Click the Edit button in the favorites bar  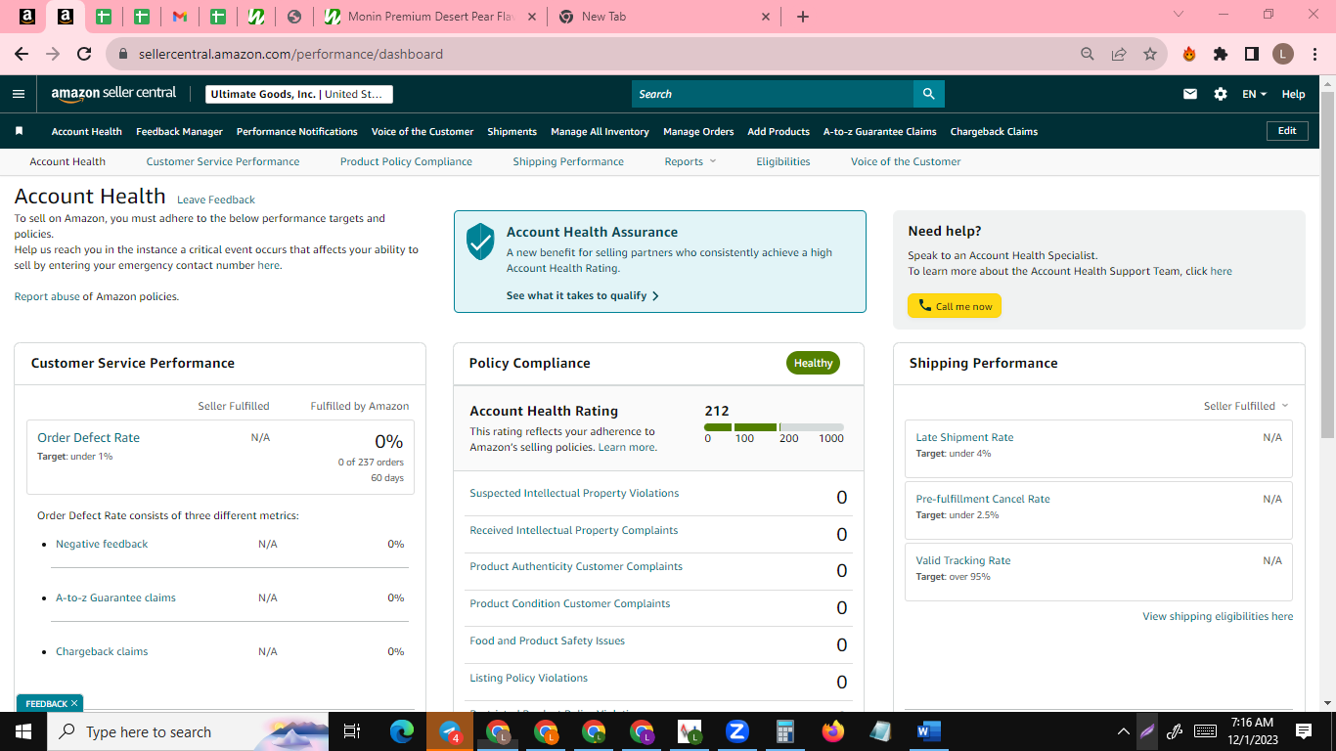[1287, 131]
